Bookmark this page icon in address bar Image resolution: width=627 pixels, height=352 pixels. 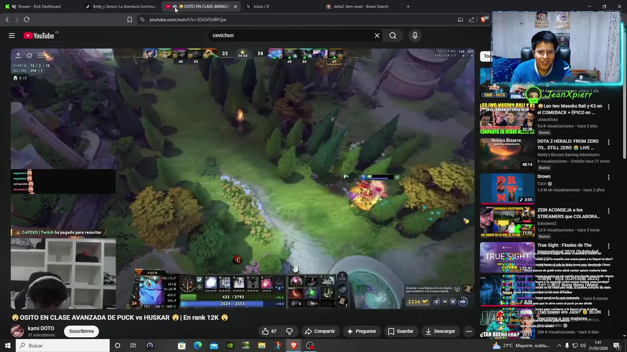(129, 20)
